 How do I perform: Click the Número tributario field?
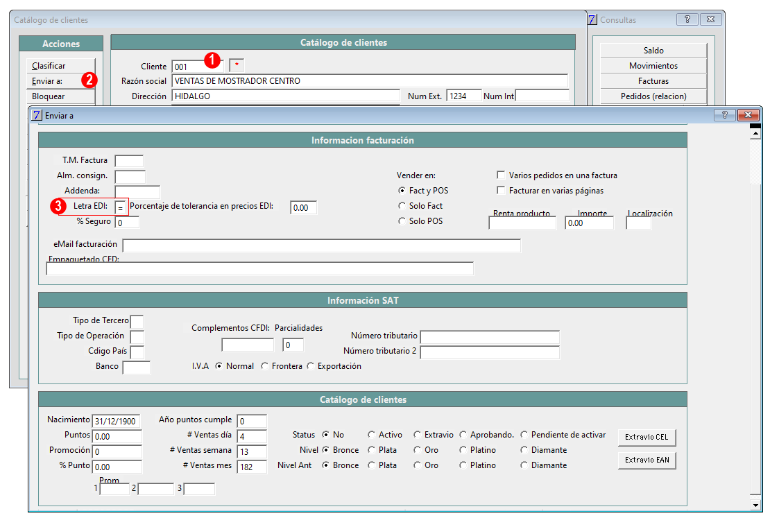click(490, 337)
